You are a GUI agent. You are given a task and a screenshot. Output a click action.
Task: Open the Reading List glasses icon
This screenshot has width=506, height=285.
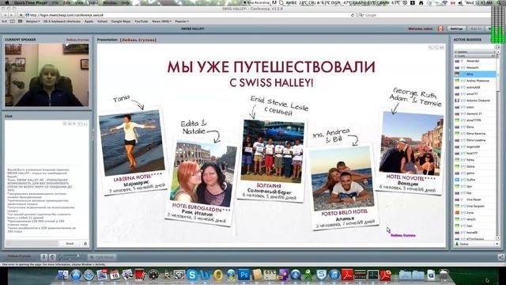point(5,21)
